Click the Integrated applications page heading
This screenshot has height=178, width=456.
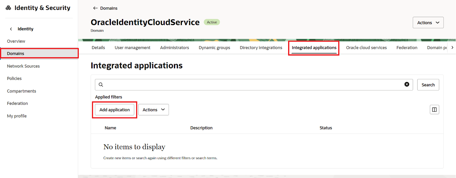(x=137, y=66)
